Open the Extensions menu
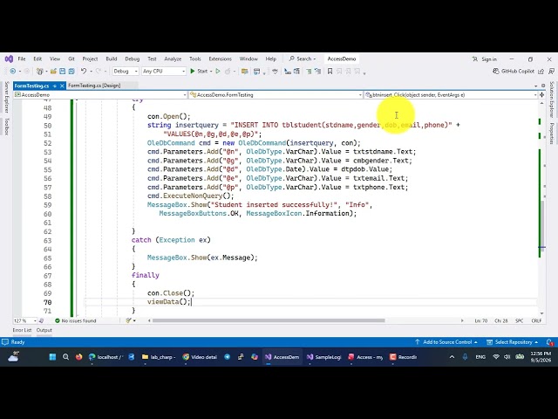 point(220,58)
